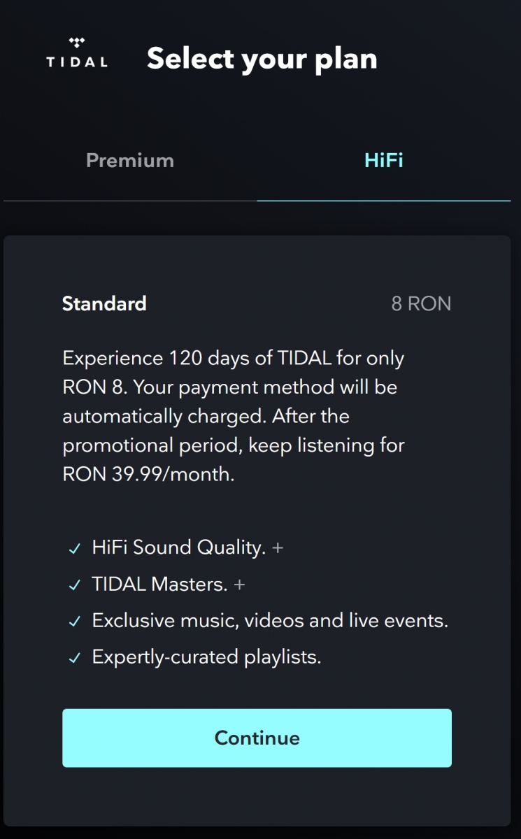Click the checkmark beside Exclusive music
The image size is (521, 839).
coord(75,622)
